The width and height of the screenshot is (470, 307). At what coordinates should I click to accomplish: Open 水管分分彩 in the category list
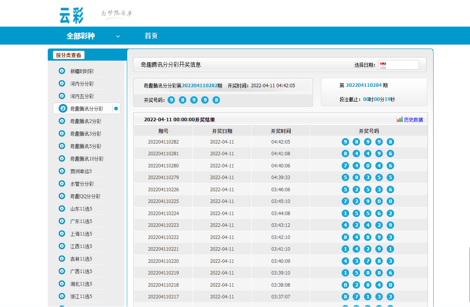coord(82,184)
